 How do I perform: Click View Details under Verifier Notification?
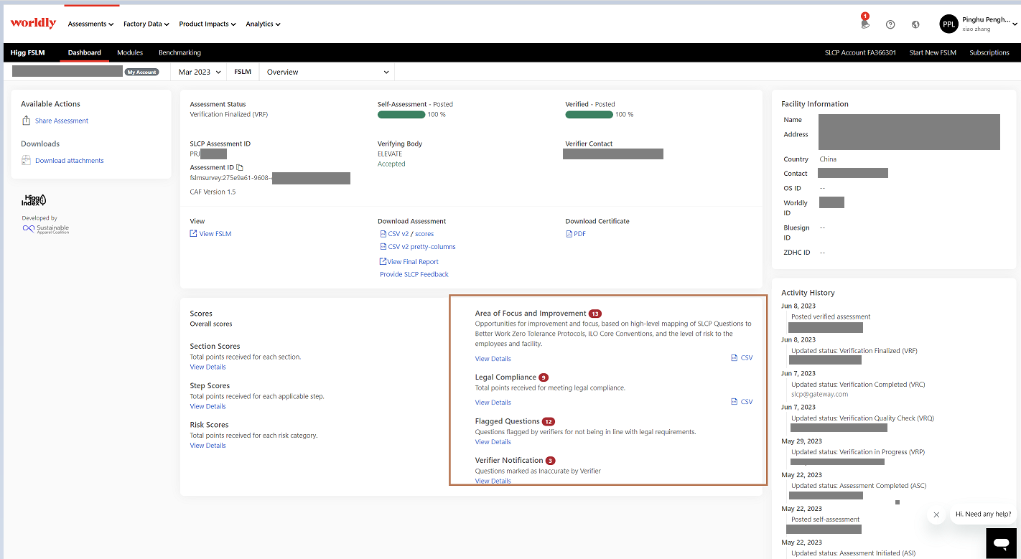pyautogui.click(x=493, y=481)
